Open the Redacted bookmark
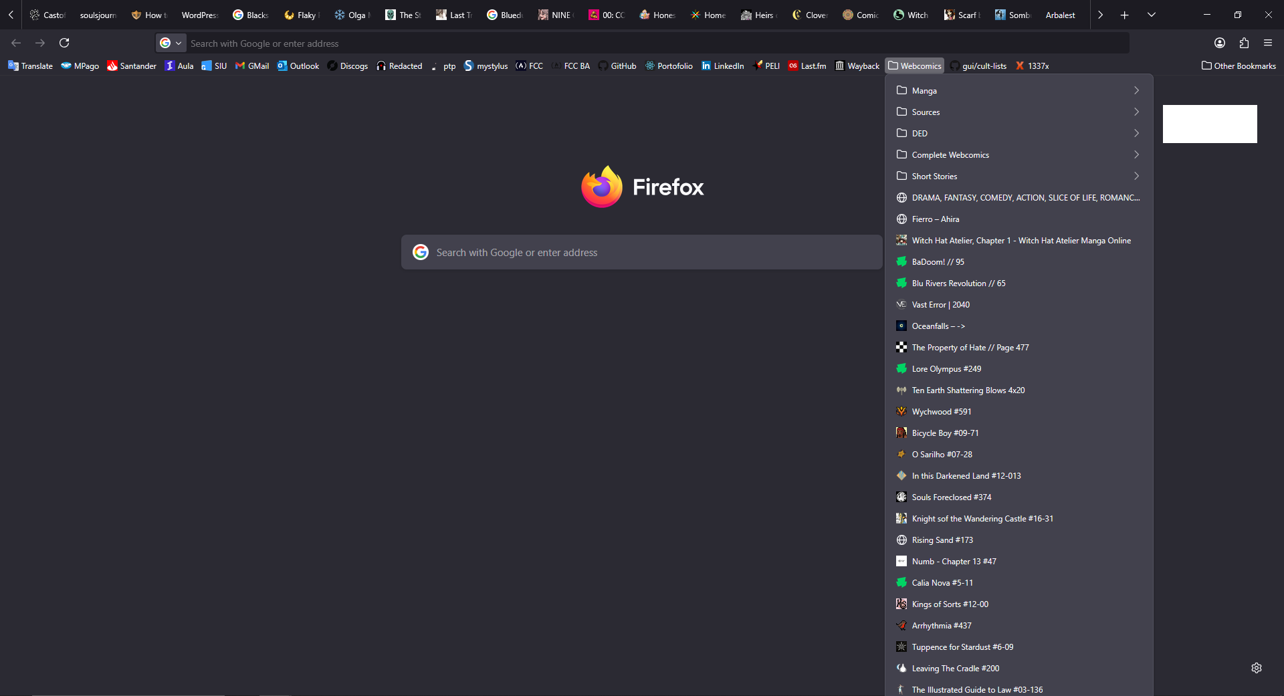 coord(399,66)
